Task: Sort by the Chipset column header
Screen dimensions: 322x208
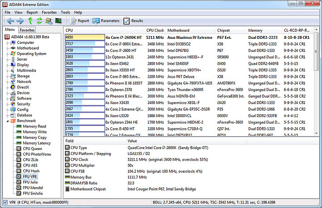Action: [231, 30]
